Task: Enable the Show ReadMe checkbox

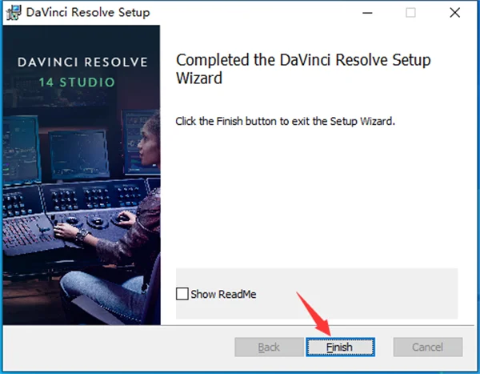Action: 182,294
